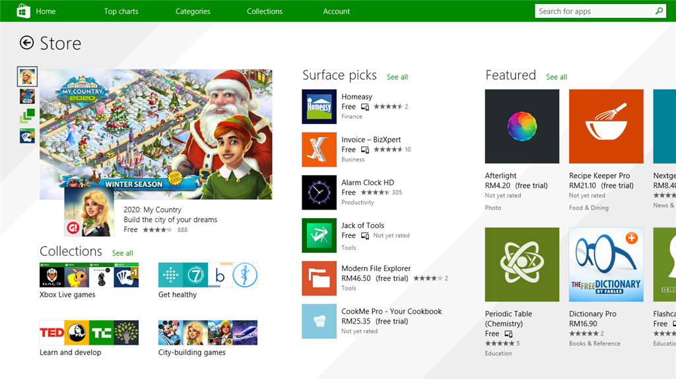Viewport: 676px width, 379px height.
Task: Go back using the arrow beside Store
Action: coord(26,43)
